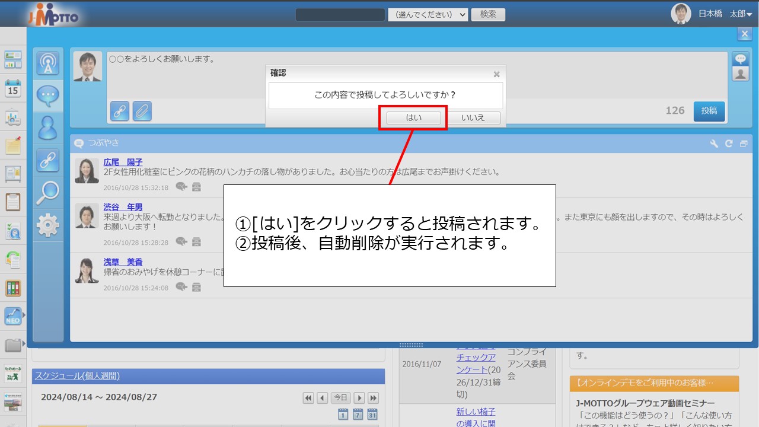Viewport: 759px width, 427px height.
Task: Click the insert link icon beside paperclip
Action: pyautogui.click(x=120, y=111)
